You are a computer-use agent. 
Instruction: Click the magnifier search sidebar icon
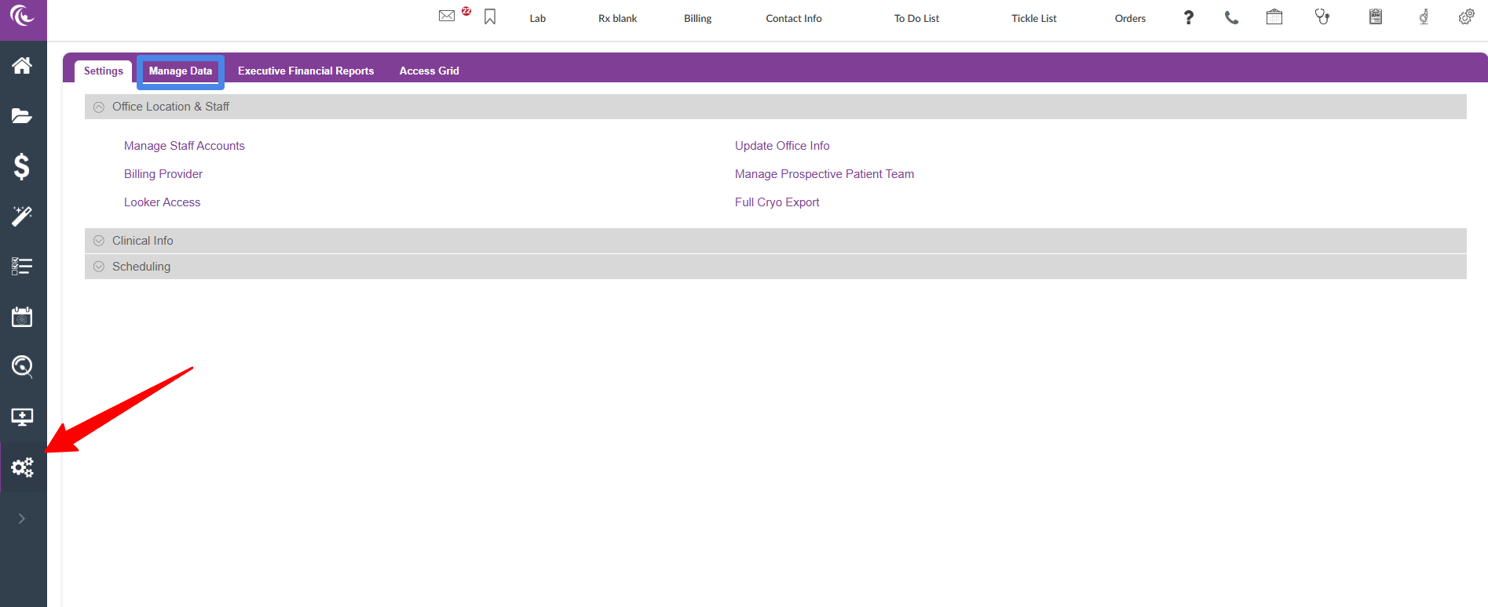click(22, 366)
